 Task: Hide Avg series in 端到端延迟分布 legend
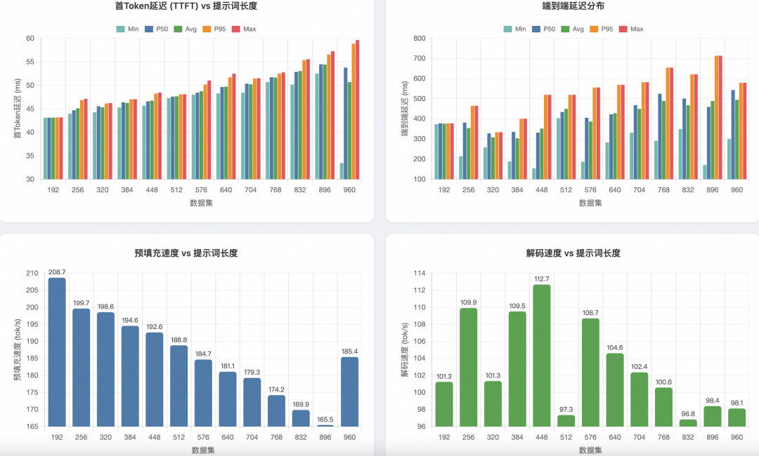click(573, 29)
